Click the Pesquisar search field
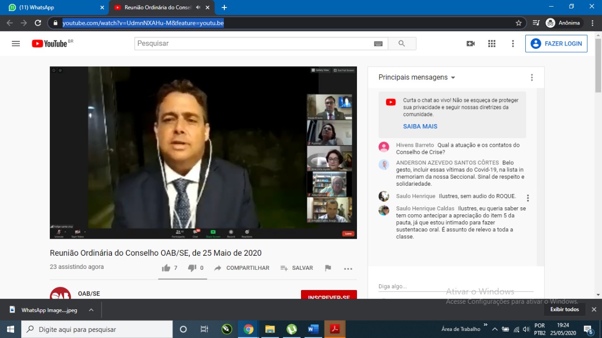The height and width of the screenshot is (338, 602). point(254,44)
